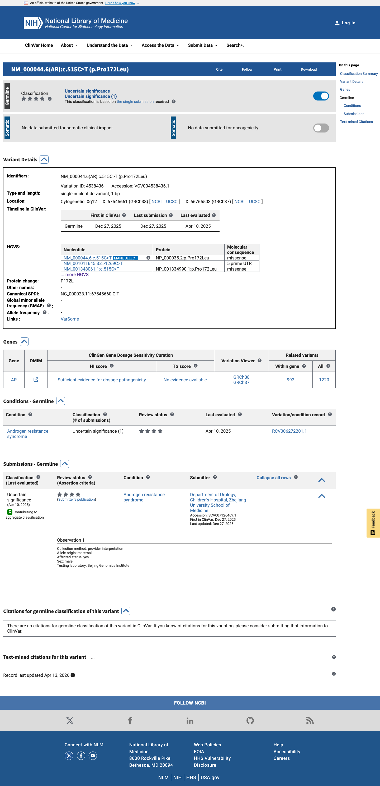Click help icon next to Condition column header in Conditions table
Screen dimensions: 380x786
30,414
